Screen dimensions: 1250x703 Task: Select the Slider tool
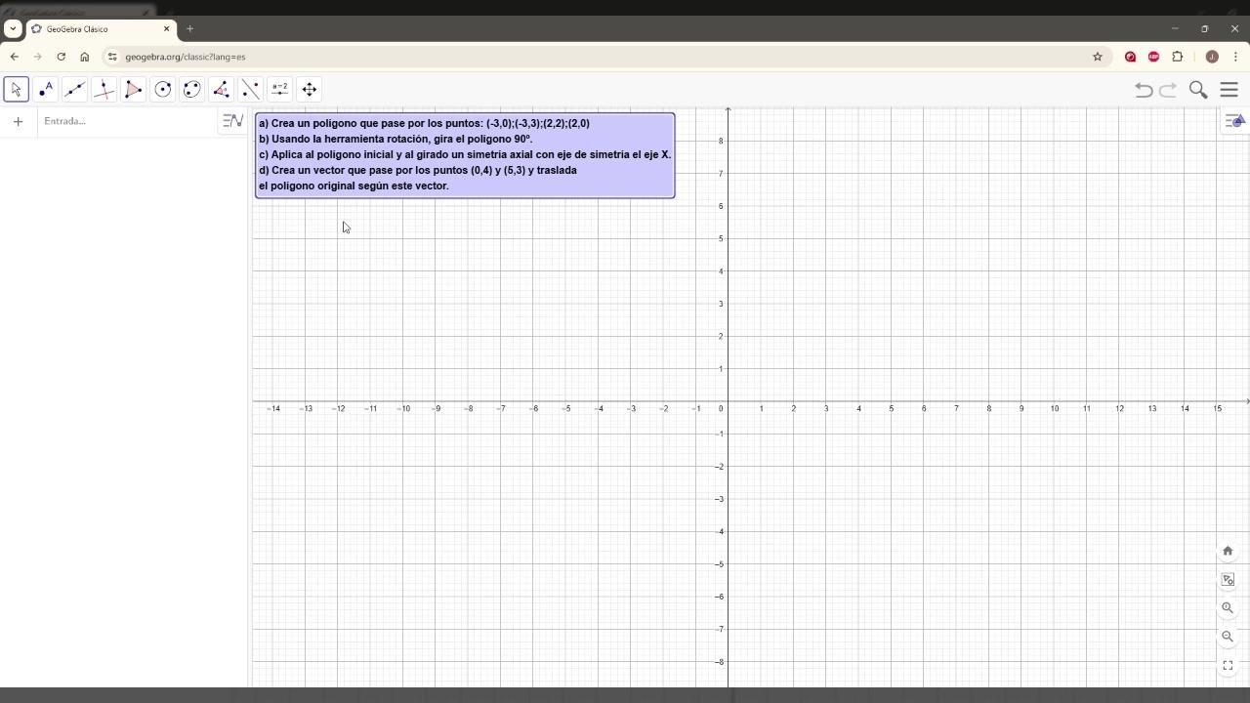[280, 90]
